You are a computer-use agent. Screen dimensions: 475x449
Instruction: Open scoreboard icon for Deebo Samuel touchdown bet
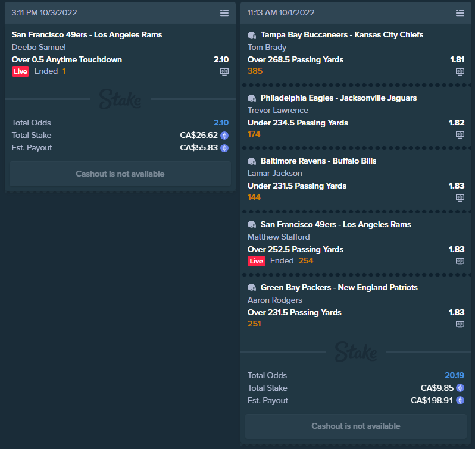tap(224, 72)
